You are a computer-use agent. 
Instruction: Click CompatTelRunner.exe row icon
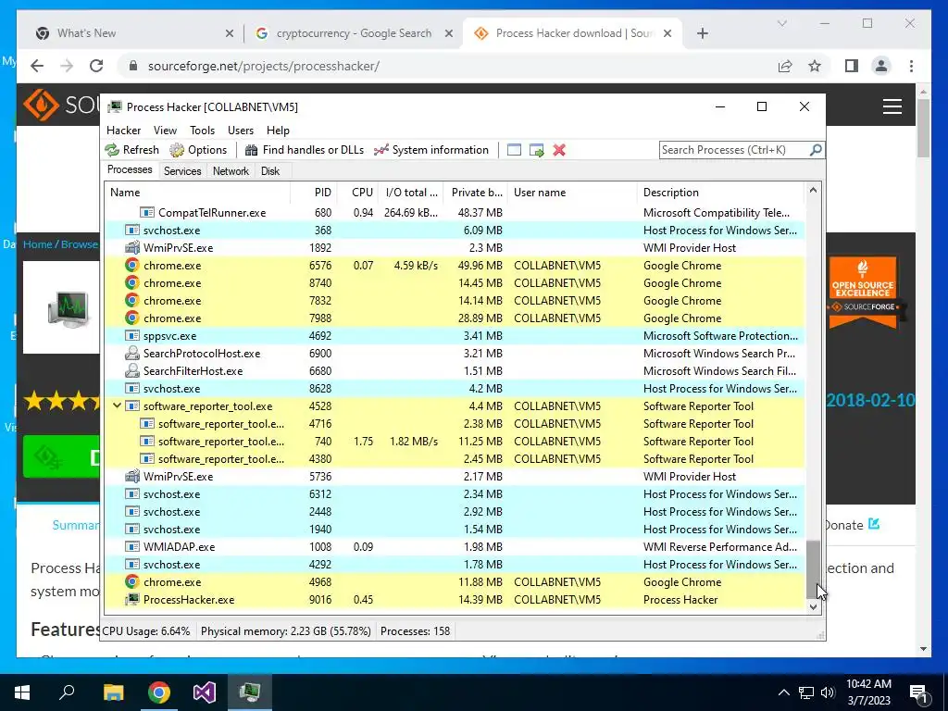pos(147,212)
